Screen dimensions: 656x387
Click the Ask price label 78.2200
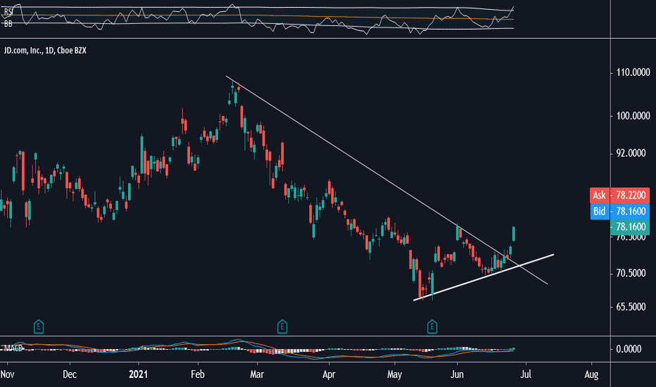pos(619,195)
